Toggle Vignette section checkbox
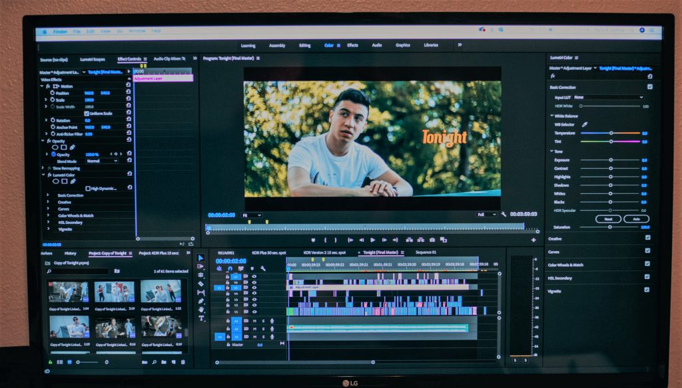Image resolution: width=682 pixels, height=388 pixels. click(x=647, y=290)
